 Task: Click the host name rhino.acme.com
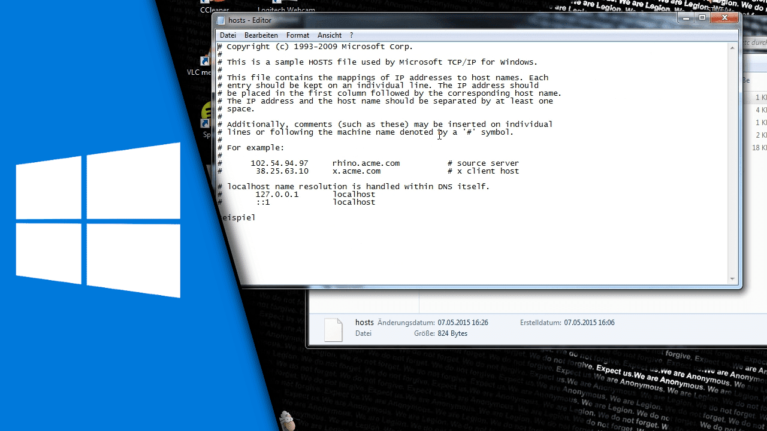[x=366, y=163]
